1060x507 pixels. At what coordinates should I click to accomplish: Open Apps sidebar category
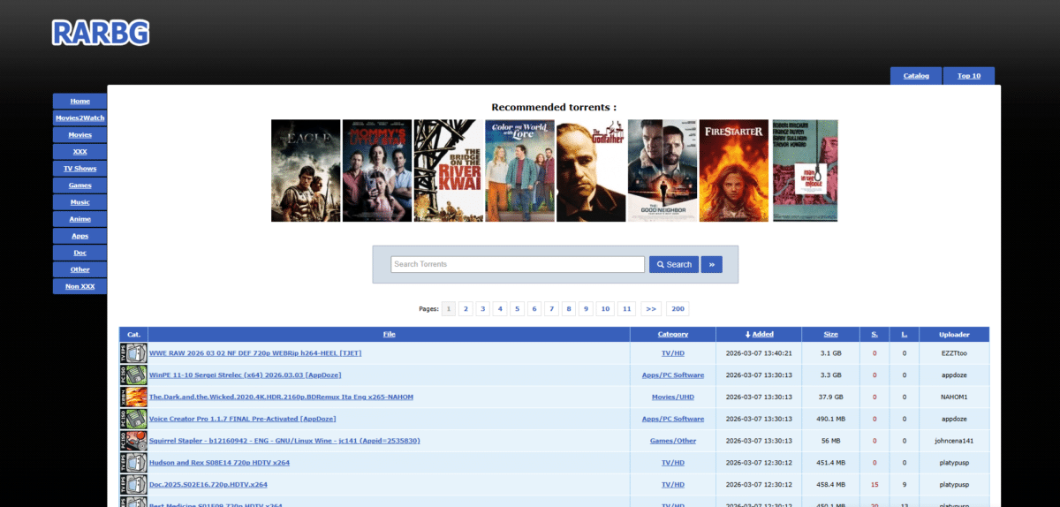coord(79,236)
